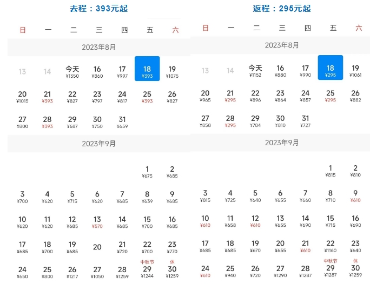This screenshot has width=370, height=284.
Task: Choose September 12 return at ¥610
Action: click(x=255, y=221)
